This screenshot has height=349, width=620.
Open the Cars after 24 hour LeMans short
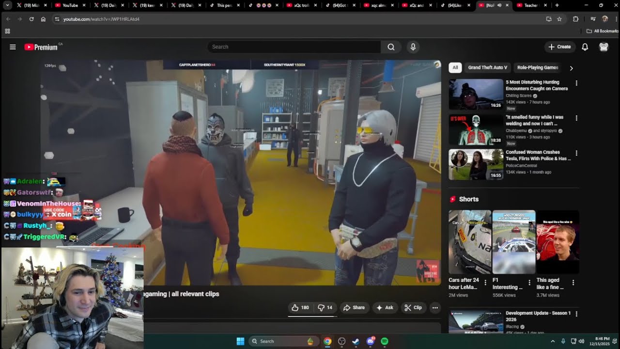pyautogui.click(x=470, y=242)
